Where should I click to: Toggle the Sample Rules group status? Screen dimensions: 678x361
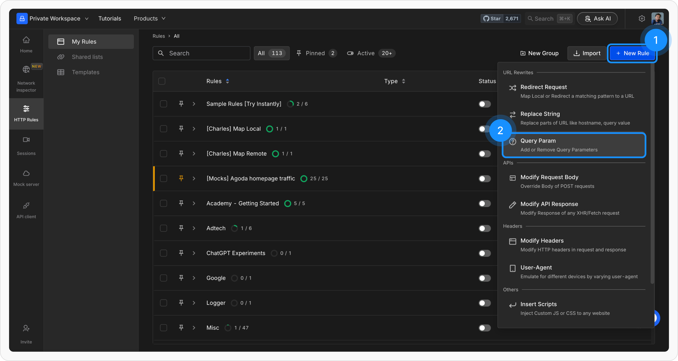coord(484,104)
